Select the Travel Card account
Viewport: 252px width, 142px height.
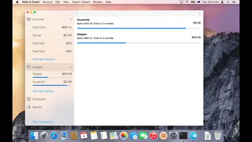50,51
